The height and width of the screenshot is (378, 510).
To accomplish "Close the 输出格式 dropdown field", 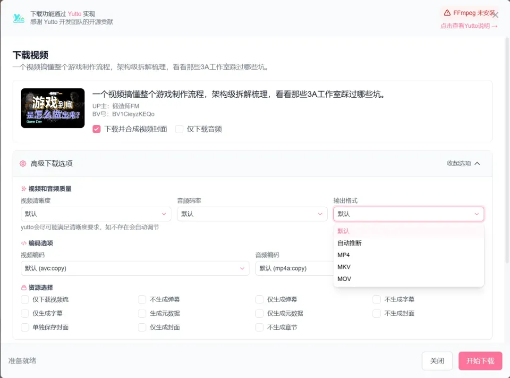I will 408,214.
